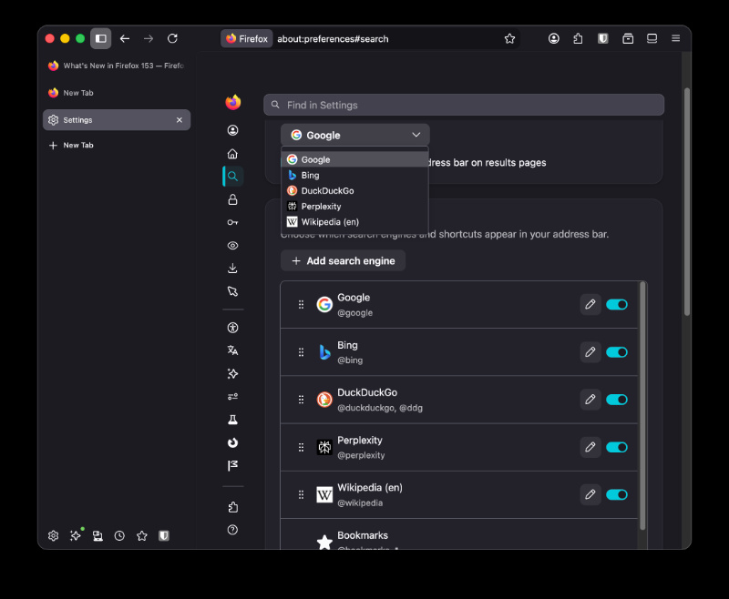Reload the page with refresh icon
This screenshot has height=599, width=729.
(x=172, y=38)
